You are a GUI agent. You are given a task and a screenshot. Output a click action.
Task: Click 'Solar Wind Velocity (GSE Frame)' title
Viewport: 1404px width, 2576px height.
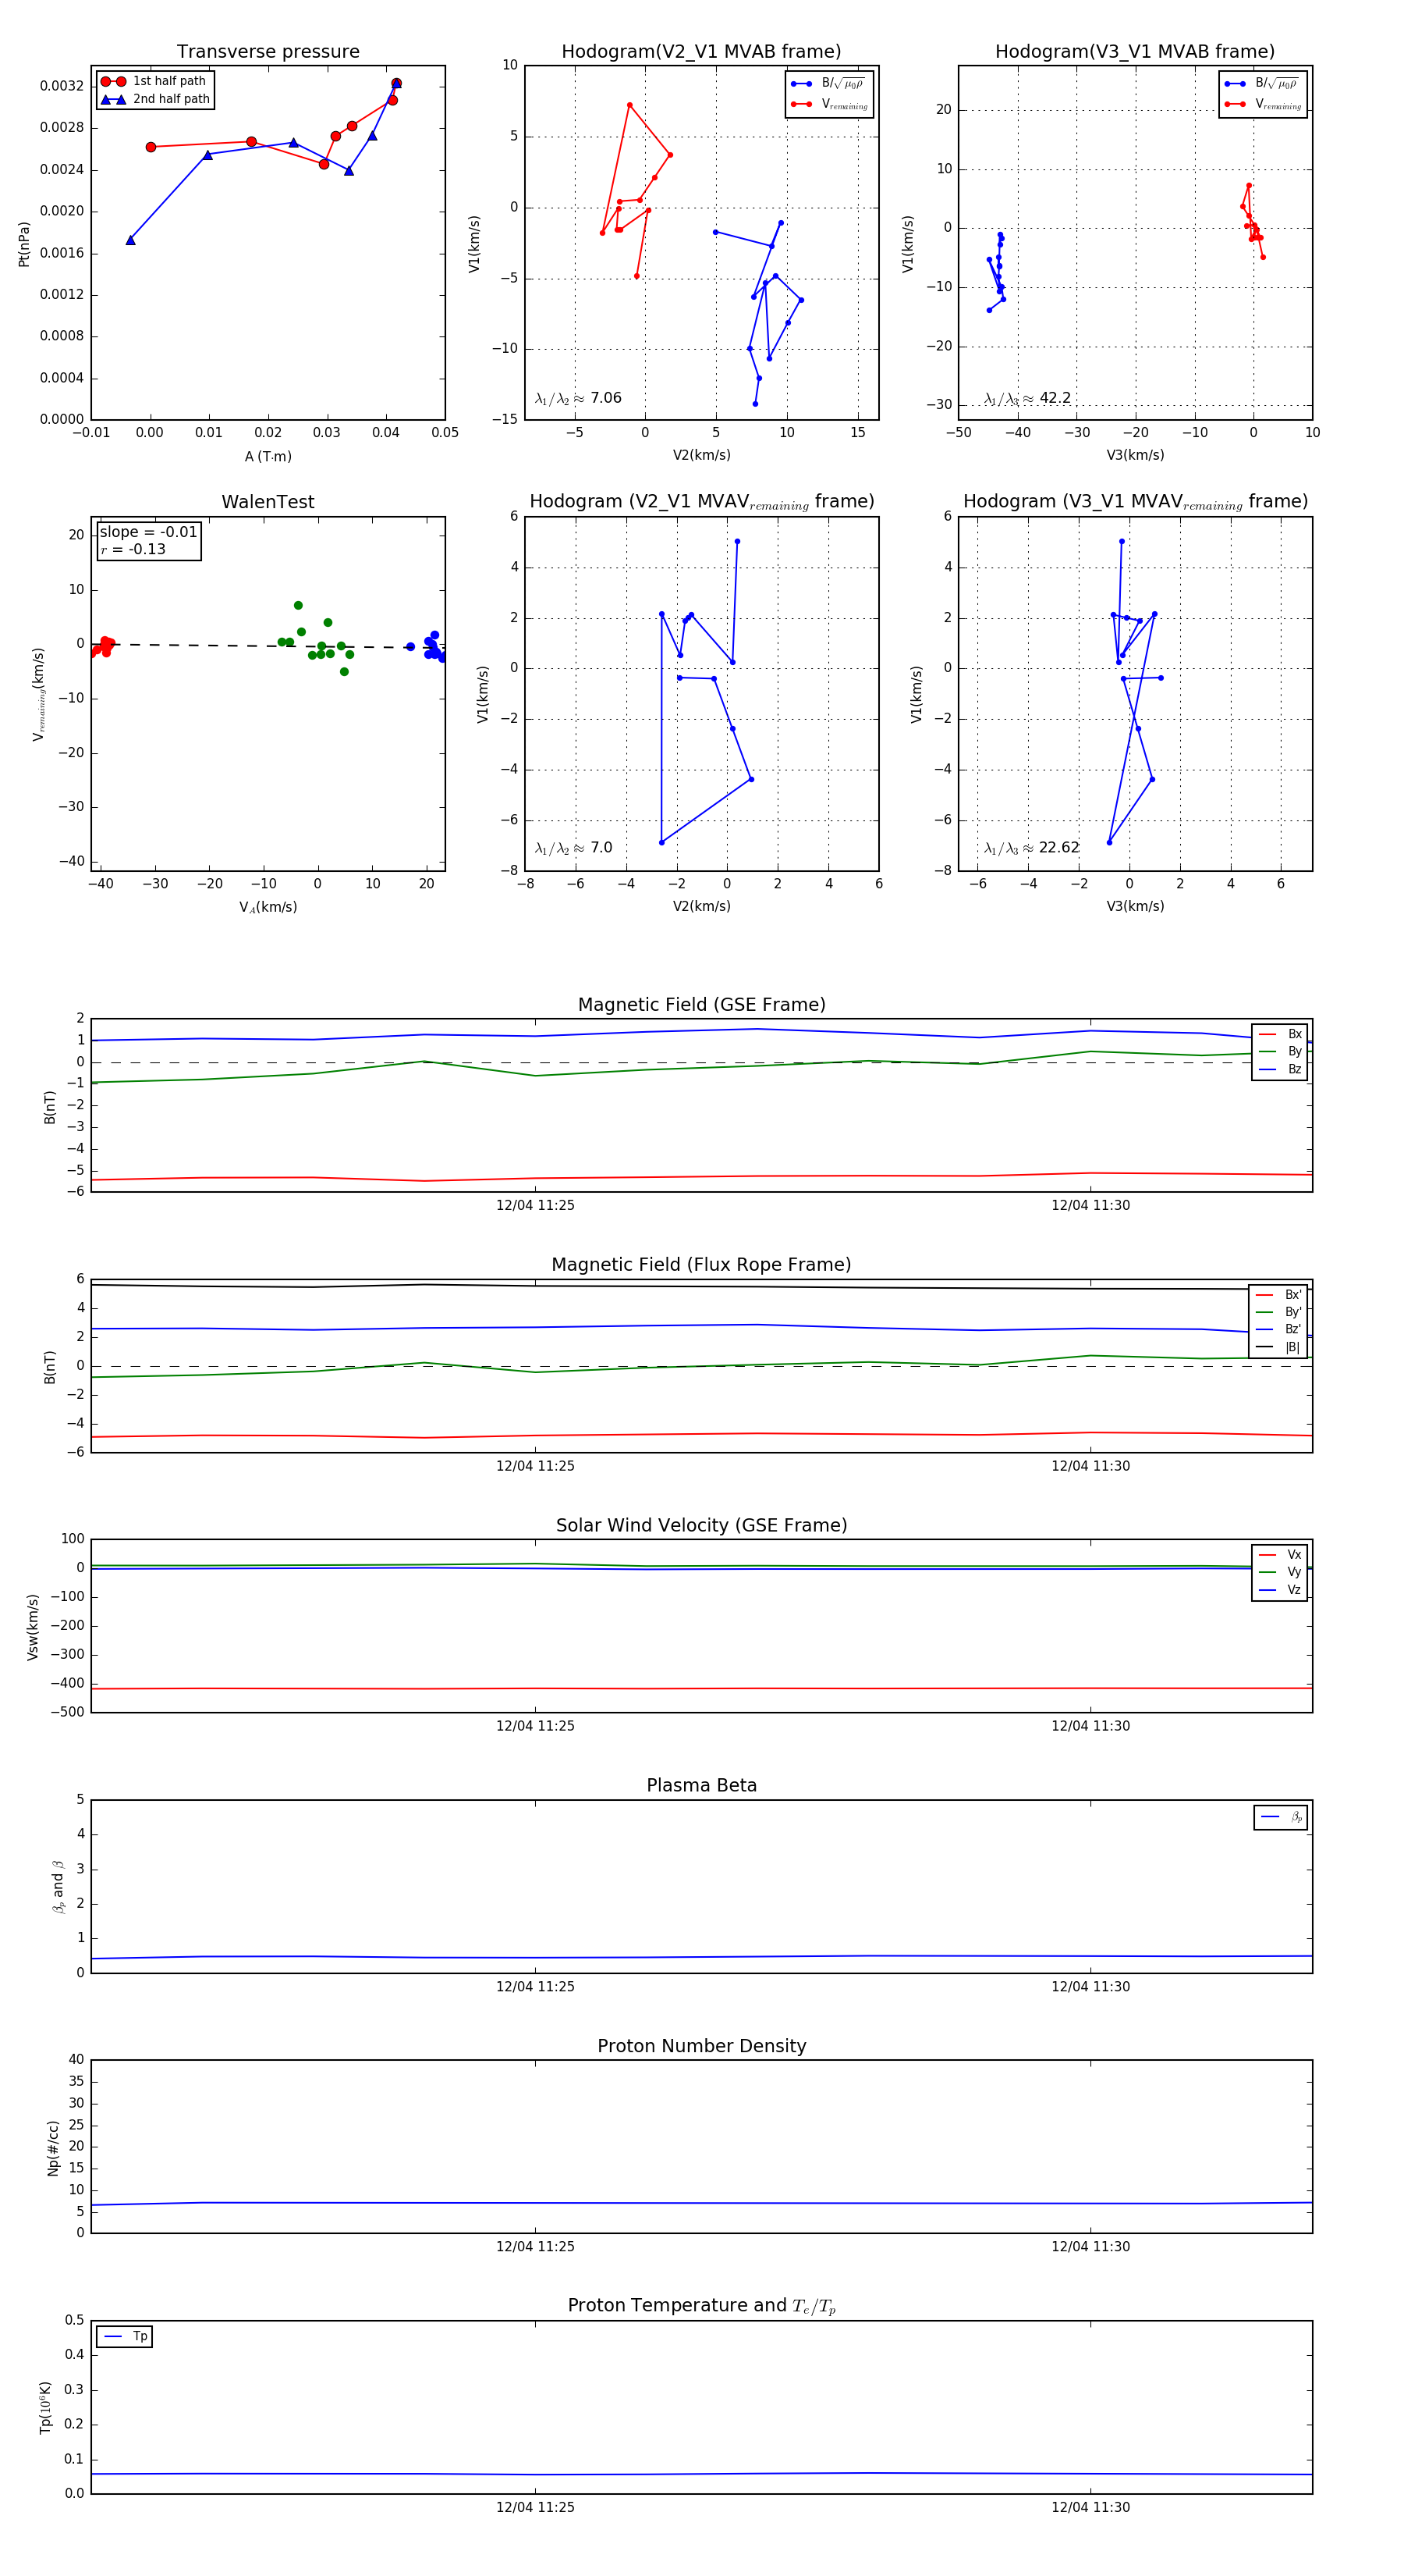pyautogui.click(x=701, y=1525)
